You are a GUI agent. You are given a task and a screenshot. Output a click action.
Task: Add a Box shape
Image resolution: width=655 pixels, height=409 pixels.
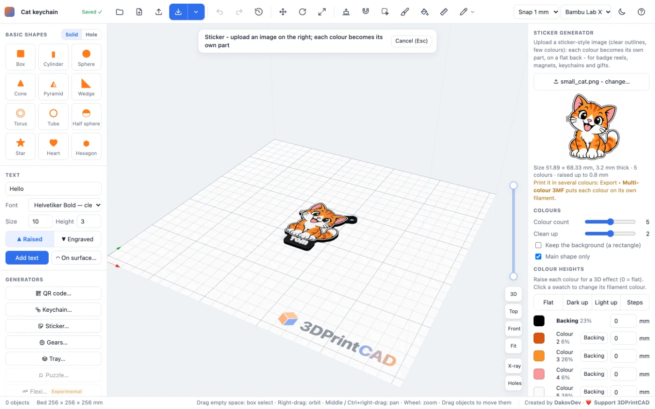point(21,57)
